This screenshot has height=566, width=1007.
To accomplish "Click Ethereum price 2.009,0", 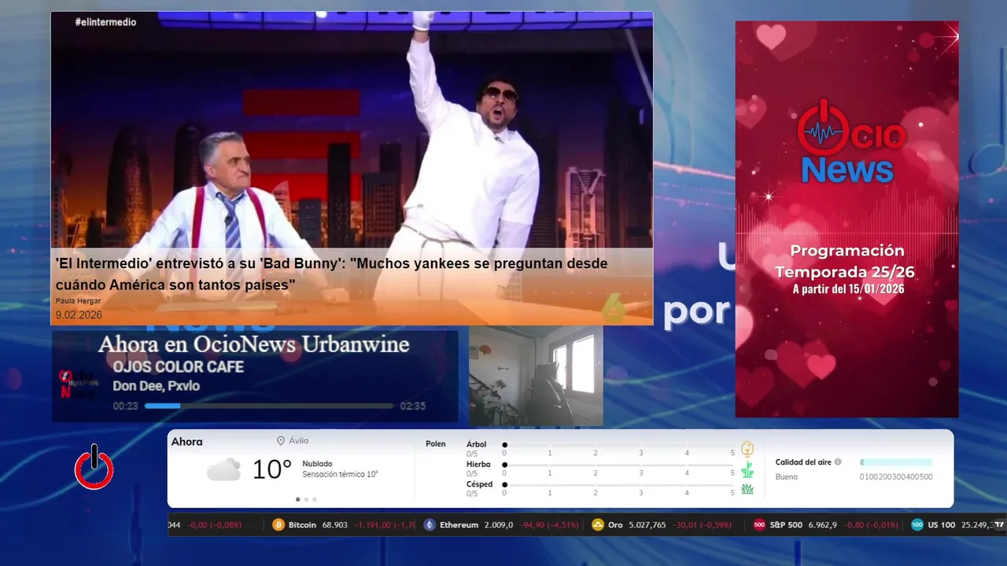I will 499,525.
